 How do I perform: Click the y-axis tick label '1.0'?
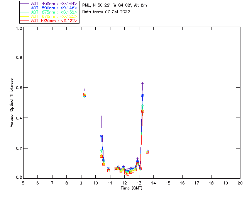[x=19, y=28]
